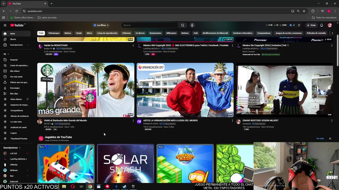Click the Buscar search field
339x190 pixels.
point(150,25)
